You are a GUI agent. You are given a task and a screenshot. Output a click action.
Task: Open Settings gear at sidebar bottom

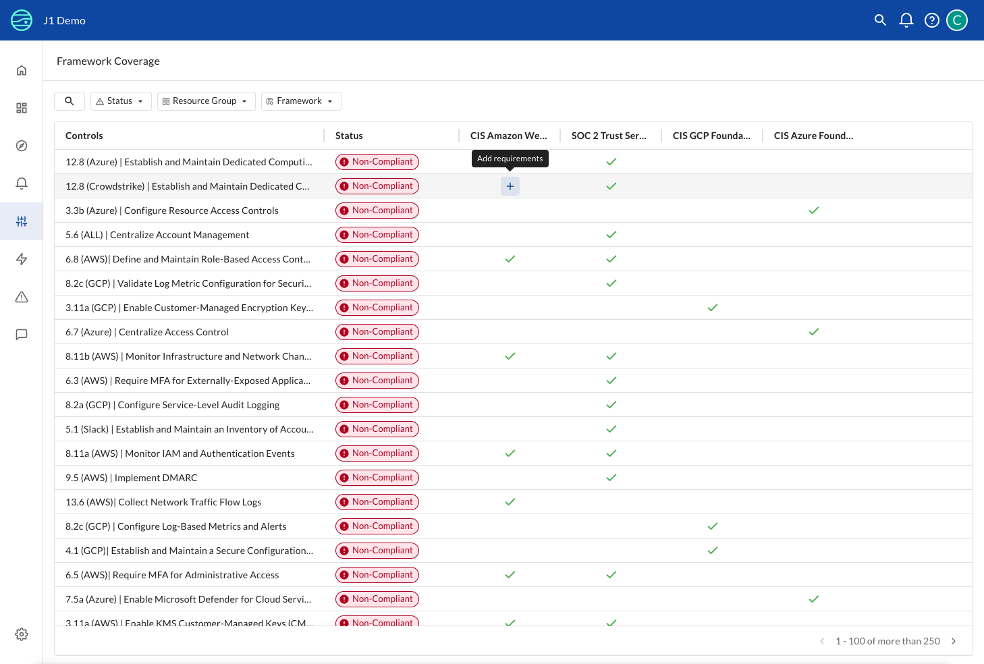pos(22,634)
